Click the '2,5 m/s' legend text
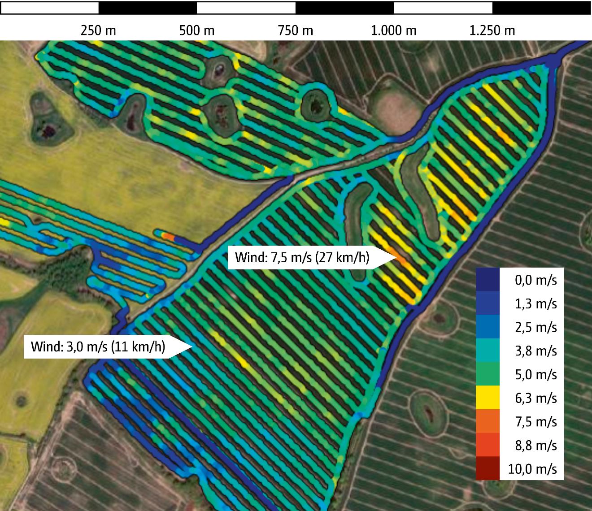This screenshot has height=511, width=592. point(536,327)
